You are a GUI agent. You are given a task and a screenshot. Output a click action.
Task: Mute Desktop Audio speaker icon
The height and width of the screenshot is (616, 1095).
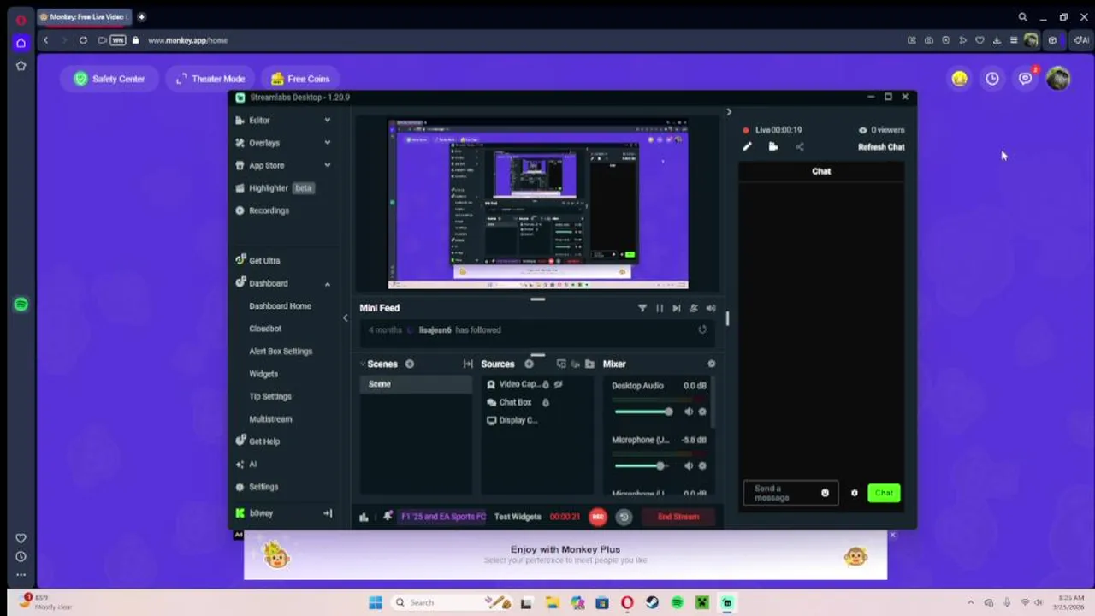point(689,412)
